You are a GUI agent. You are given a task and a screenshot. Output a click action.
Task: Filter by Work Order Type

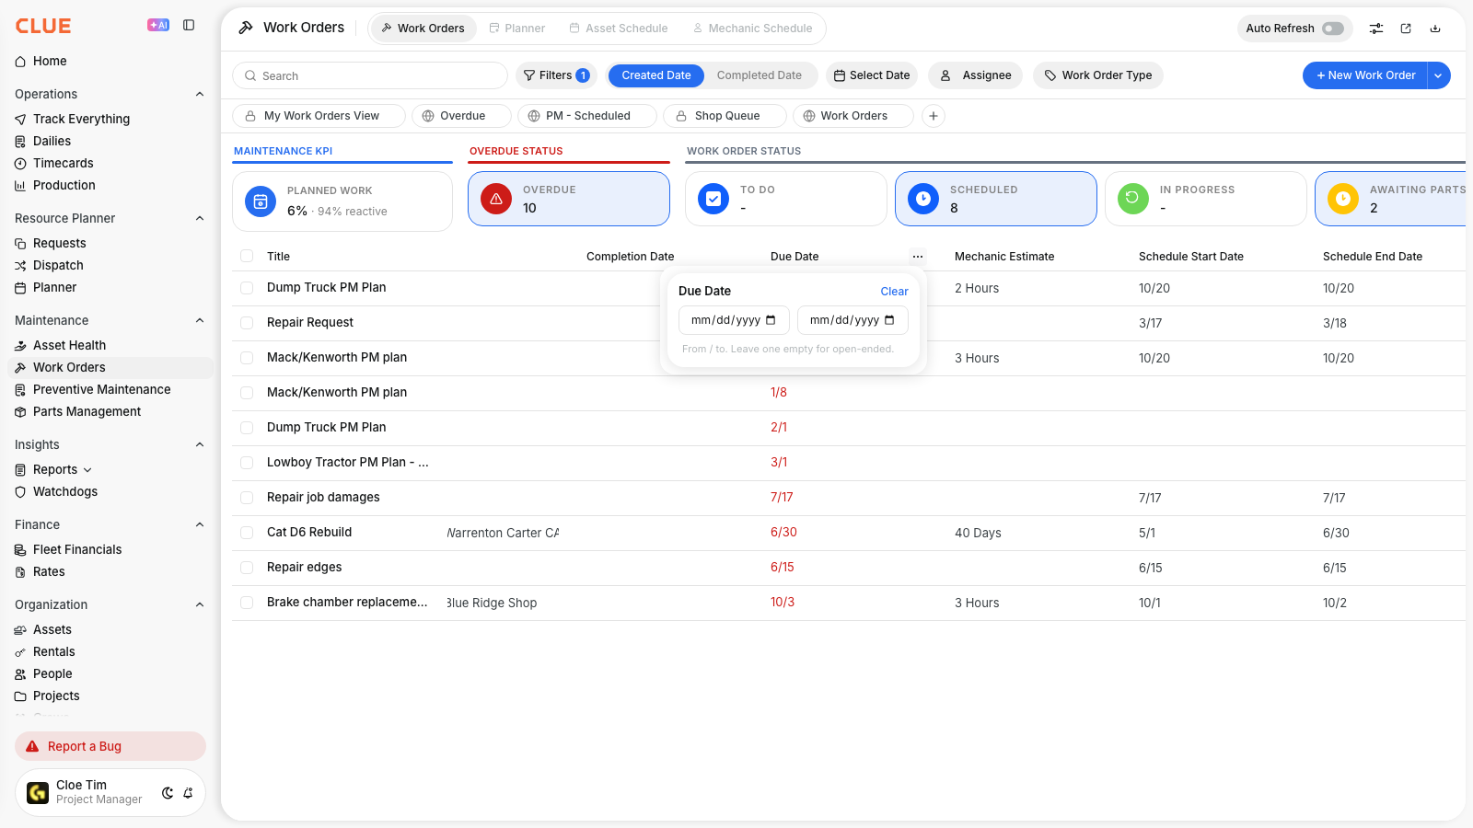point(1098,75)
